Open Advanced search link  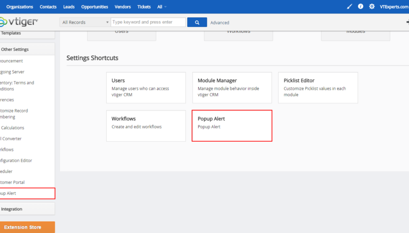point(219,23)
